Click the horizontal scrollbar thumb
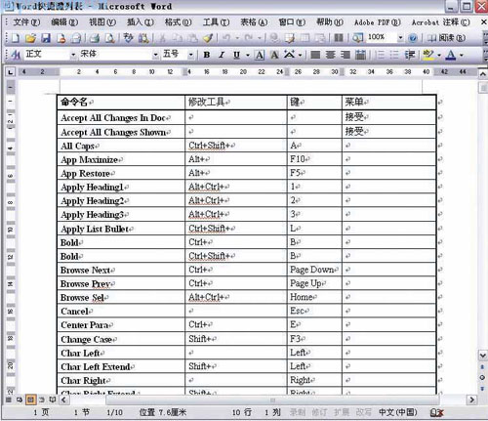Viewport: 488px width, 421px height. 272,400
